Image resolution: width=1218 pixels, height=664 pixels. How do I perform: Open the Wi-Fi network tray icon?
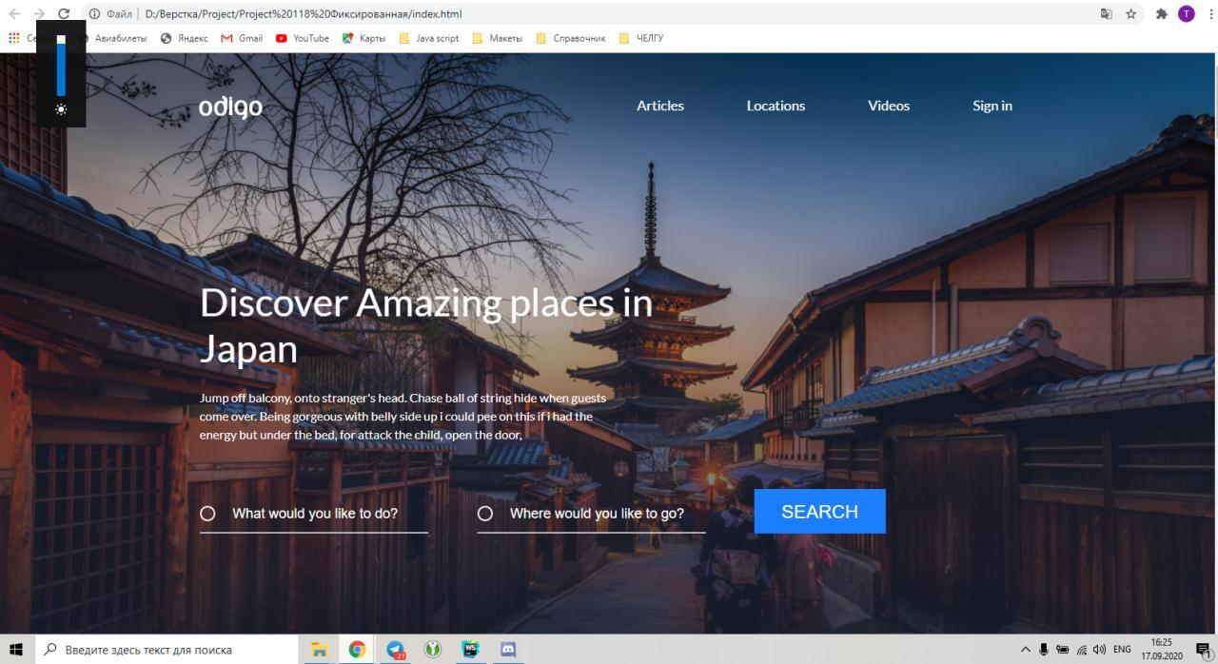pyautogui.click(x=1082, y=650)
